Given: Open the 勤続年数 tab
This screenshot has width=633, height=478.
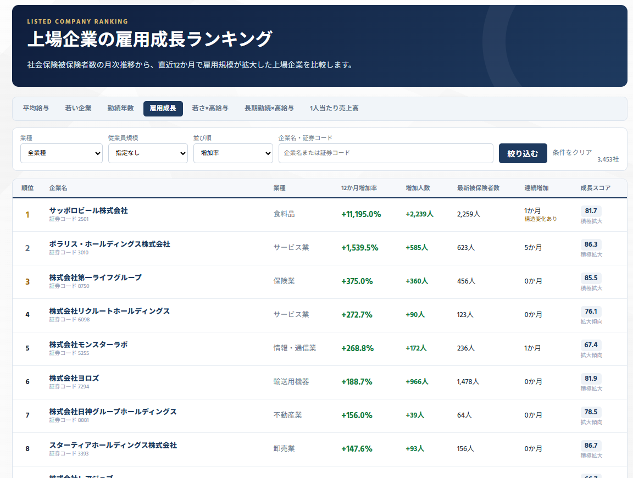Looking at the screenshot, I should pyautogui.click(x=121, y=108).
